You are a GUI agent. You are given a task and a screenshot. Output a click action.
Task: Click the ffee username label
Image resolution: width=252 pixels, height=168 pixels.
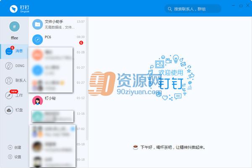point(14,38)
